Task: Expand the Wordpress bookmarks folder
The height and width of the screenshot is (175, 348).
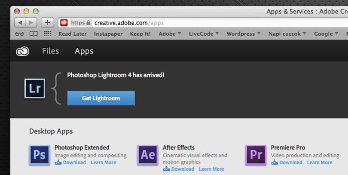Action: [x=244, y=34]
